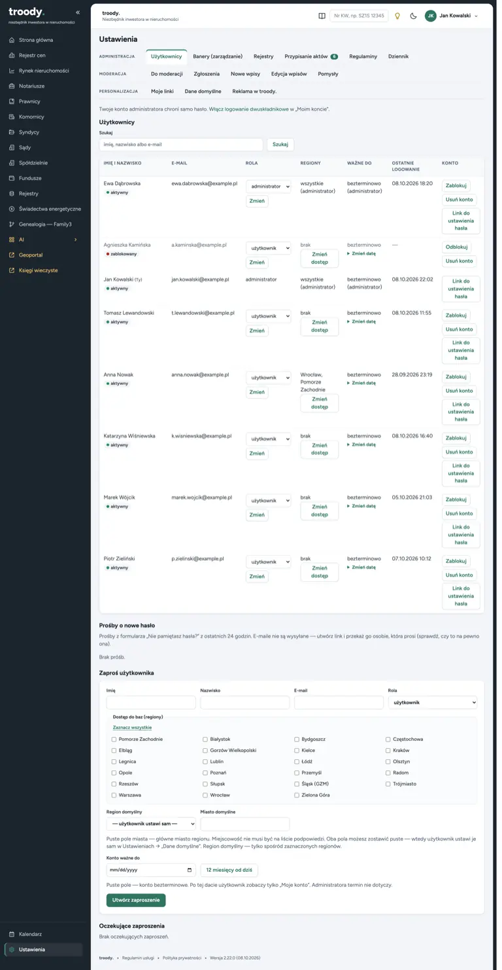The height and width of the screenshot is (970, 502).
Task: Click the JK avatar badge
Action: pyautogui.click(x=430, y=16)
